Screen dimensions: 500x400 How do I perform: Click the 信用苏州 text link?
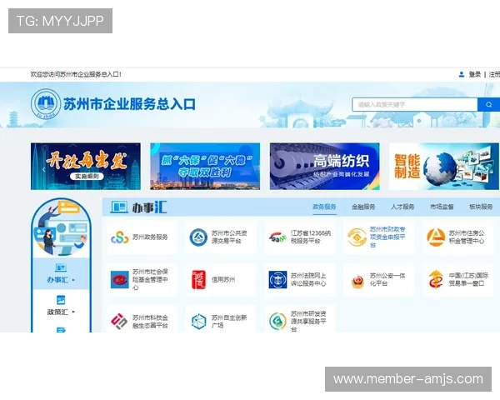[x=223, y=280]
